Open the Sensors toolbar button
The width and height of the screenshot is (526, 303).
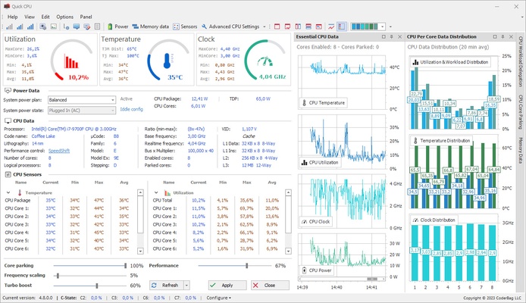(x=185, y=27)
